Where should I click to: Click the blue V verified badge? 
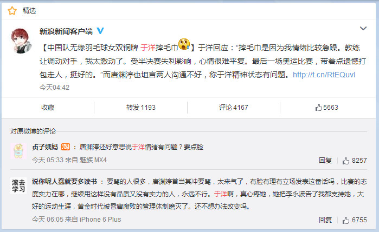(x=100, y=31)
